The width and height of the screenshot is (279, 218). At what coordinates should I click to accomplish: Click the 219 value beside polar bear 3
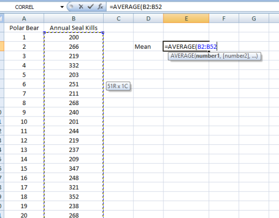[x=74, y=56]
